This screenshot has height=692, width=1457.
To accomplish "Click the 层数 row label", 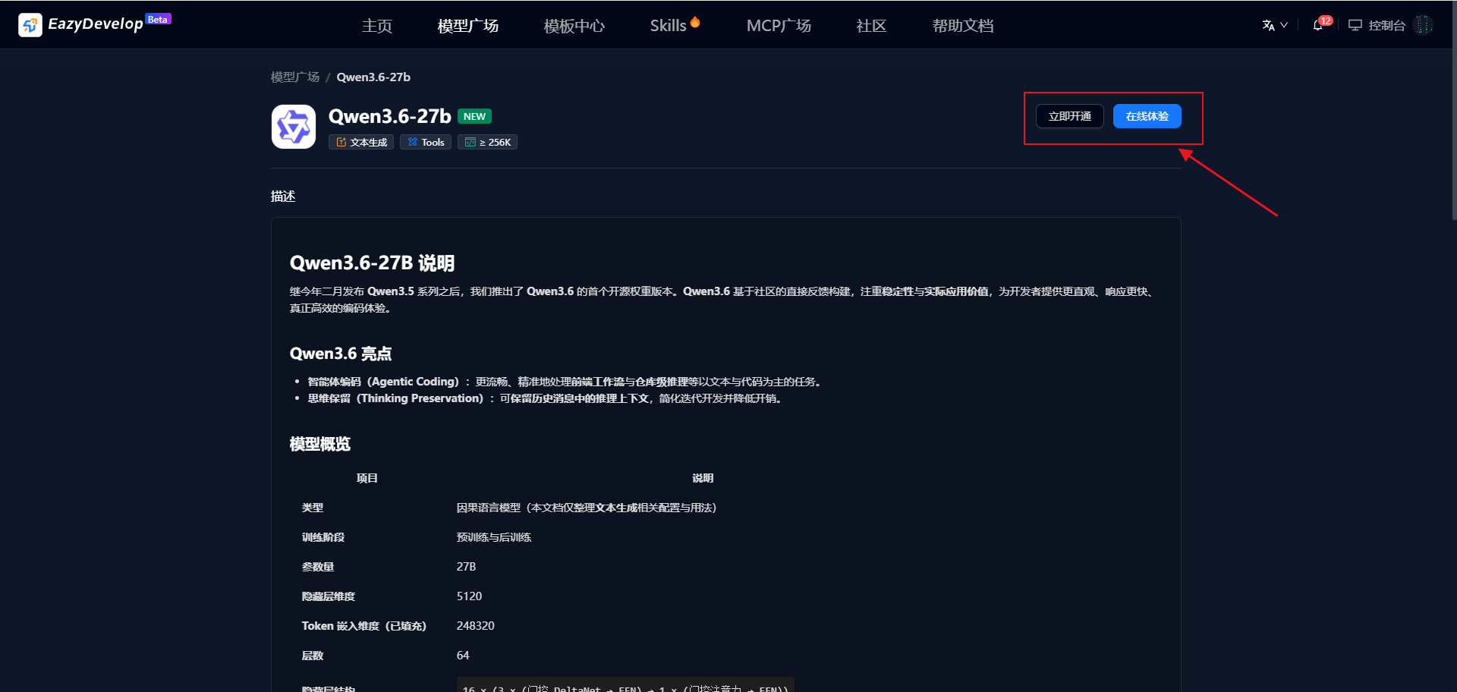I will tap(313, 656).
